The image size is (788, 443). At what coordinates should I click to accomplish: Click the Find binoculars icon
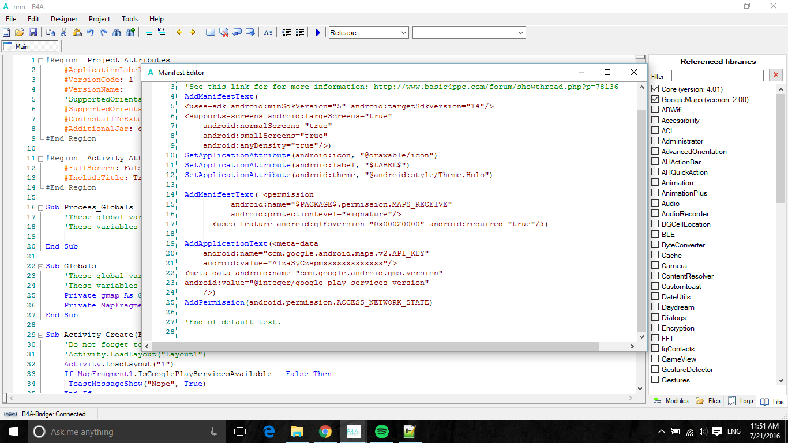tap(117, 33)
